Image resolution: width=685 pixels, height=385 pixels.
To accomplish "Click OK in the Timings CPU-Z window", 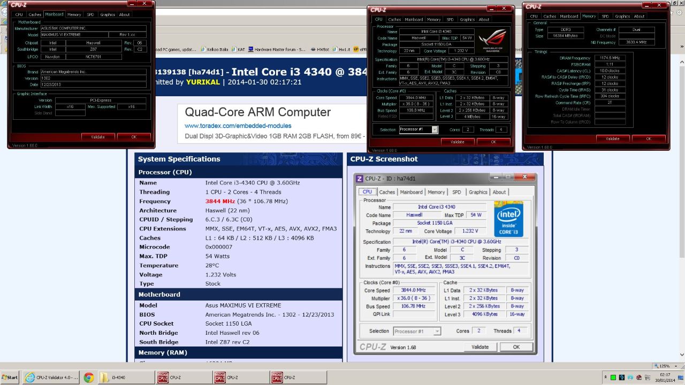I will [x=649, y=138].
